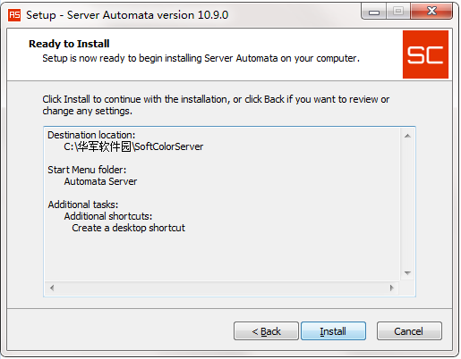Abort setup with the Cancel button
461x359 pixels.
click(x=409, y=331)
